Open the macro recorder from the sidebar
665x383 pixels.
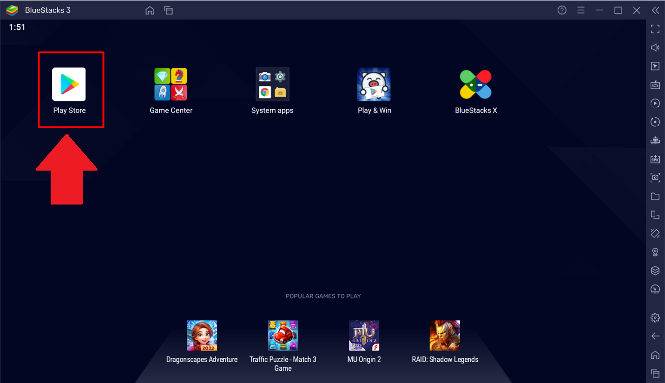[655, 103]
